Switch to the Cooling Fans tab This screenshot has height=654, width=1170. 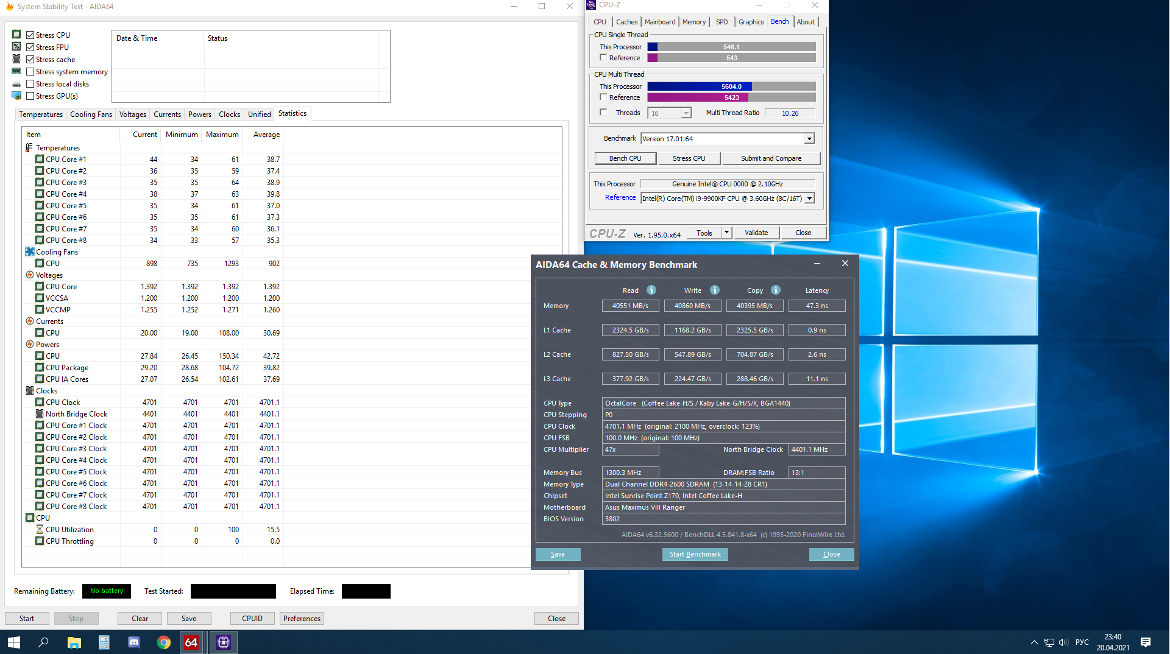tap(91, 114)
